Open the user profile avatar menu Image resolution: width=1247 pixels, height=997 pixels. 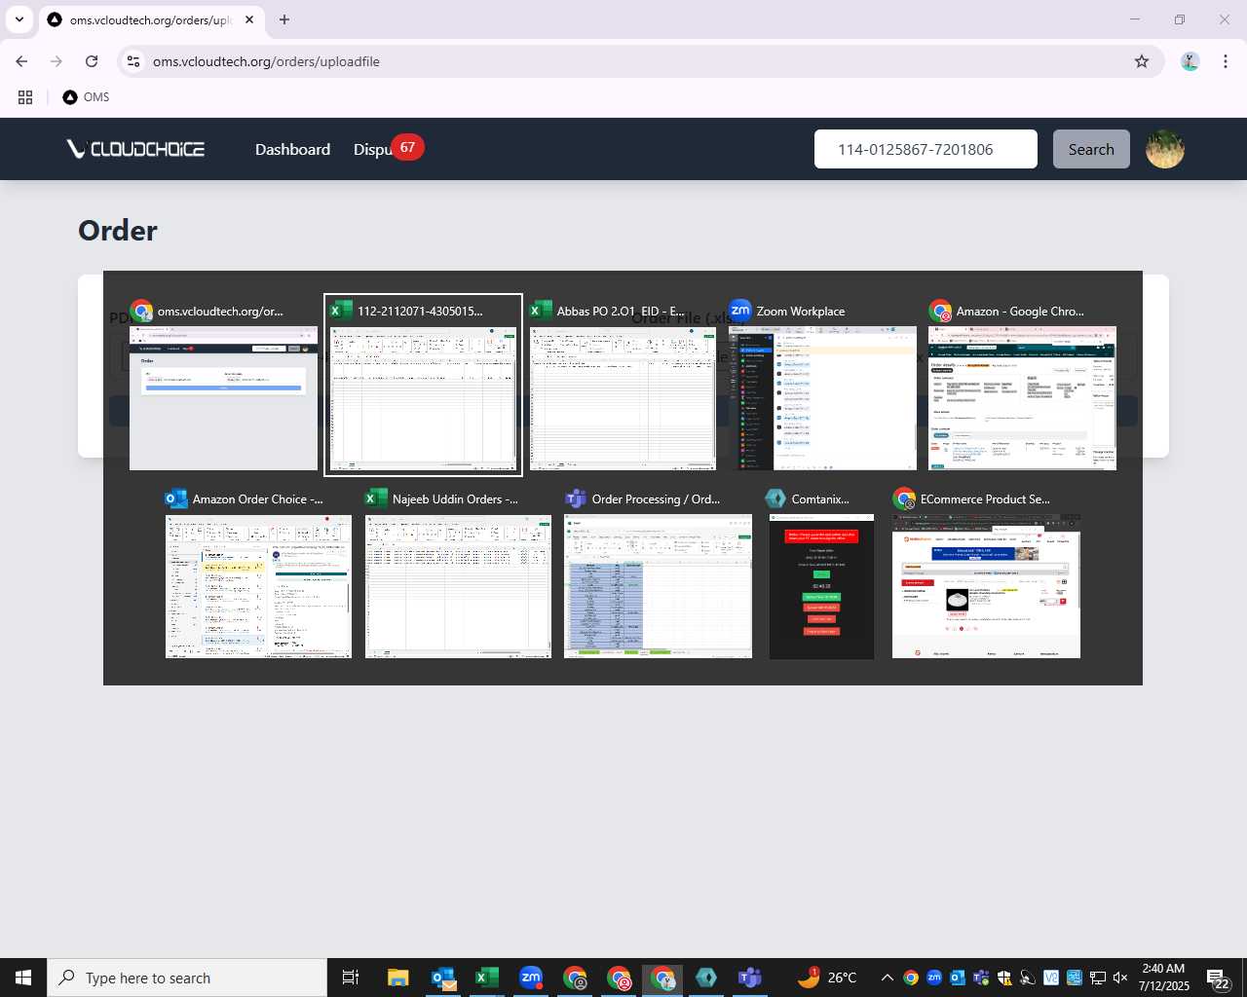point(1164,149)
